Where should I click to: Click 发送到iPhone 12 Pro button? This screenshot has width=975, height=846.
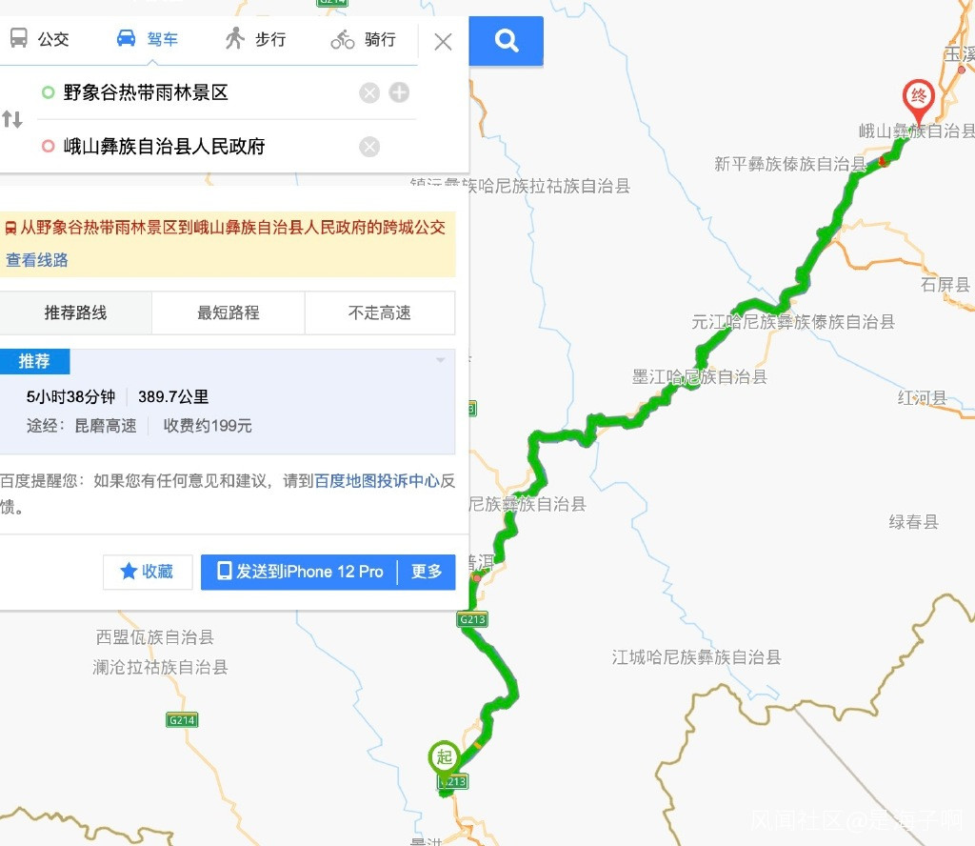pos(300,572)
